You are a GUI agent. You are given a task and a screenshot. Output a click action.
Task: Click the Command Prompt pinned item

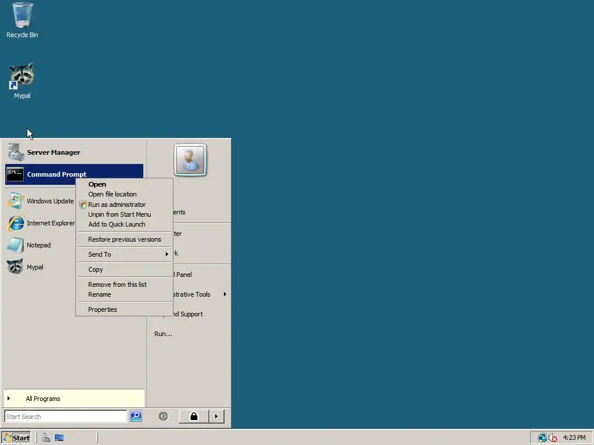click(74, 174)
